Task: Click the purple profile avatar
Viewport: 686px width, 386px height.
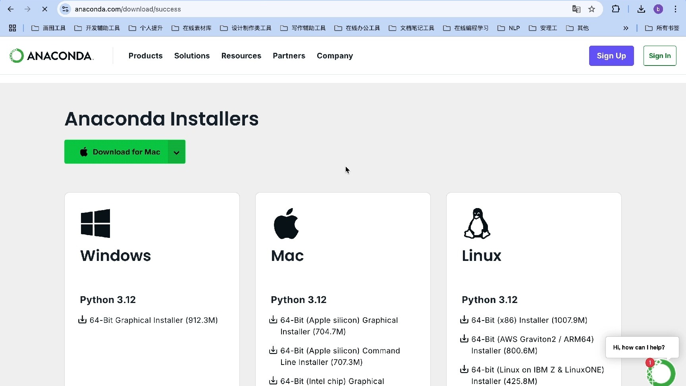Action: point(658,9)
